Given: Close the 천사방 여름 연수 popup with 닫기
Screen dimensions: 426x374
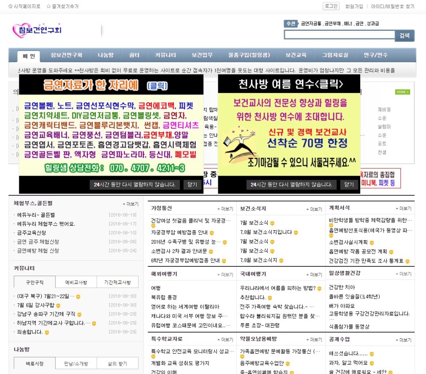Looking at the screenshot, I should [x=349, y=185].
